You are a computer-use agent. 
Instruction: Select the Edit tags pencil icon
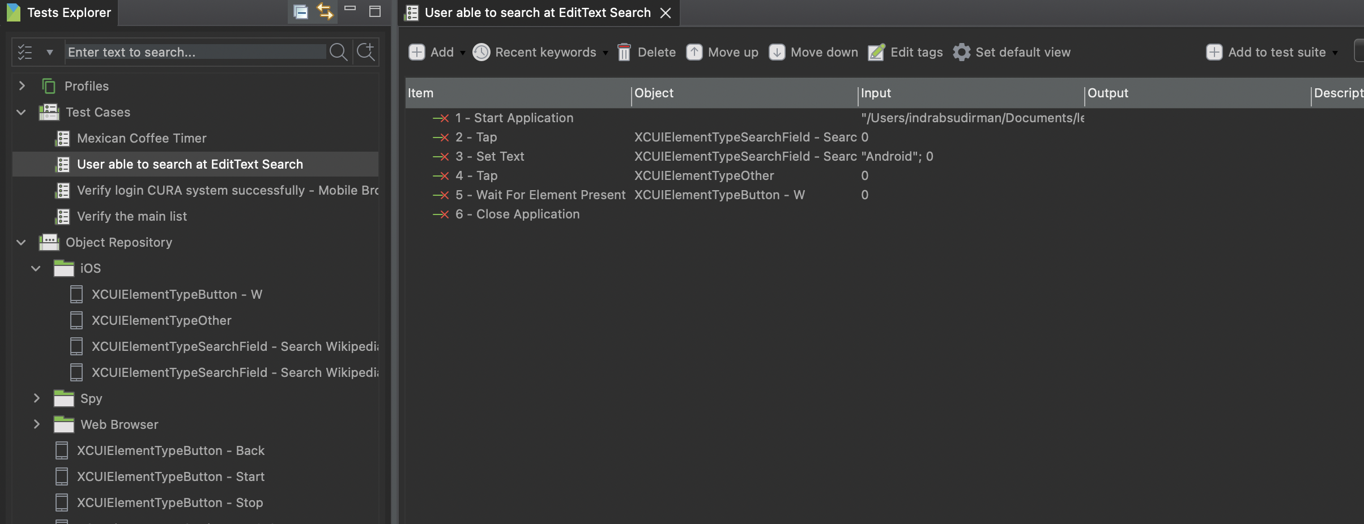(x=876, y=52)
